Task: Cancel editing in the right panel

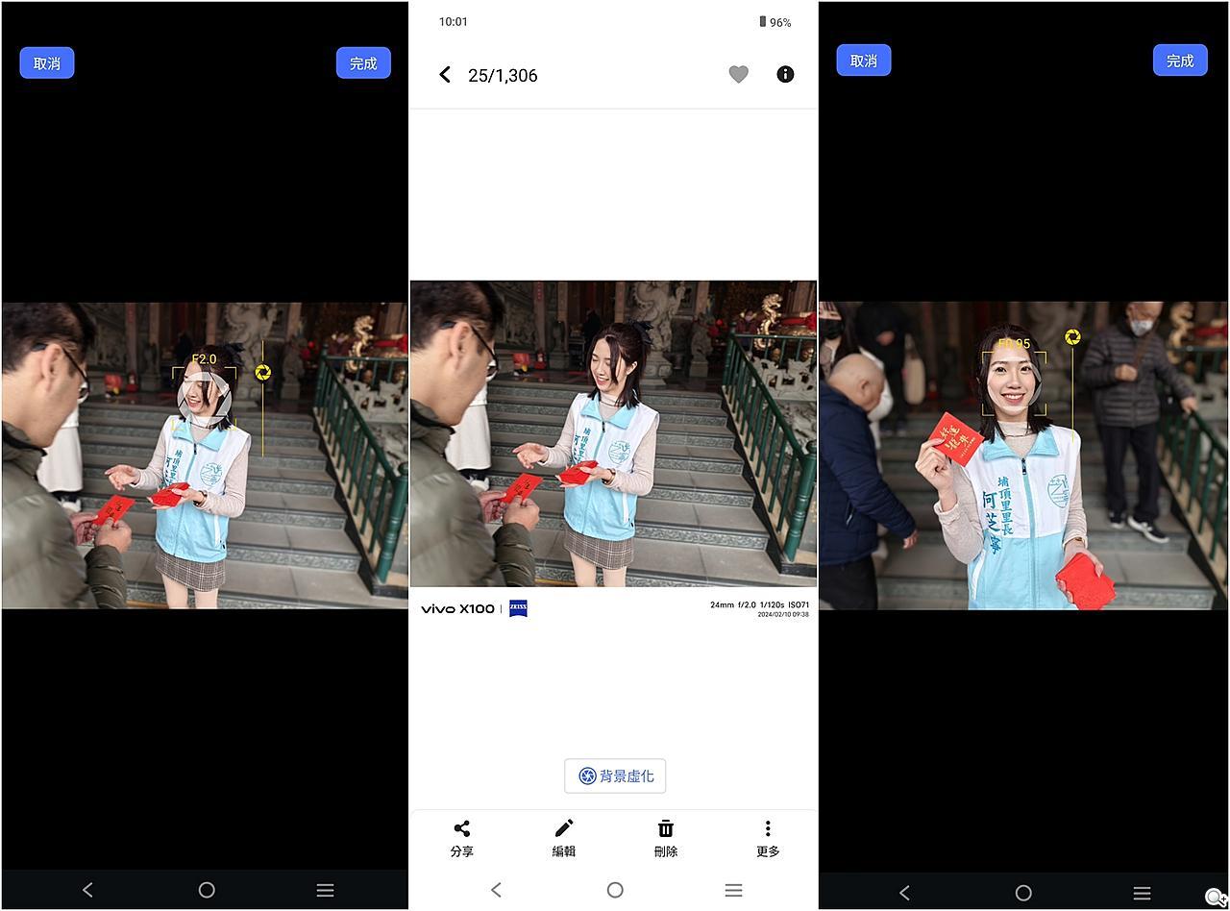Action: (x=863, y=61)
